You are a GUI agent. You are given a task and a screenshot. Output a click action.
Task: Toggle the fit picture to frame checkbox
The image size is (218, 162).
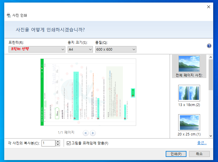[x=68, y=143]
